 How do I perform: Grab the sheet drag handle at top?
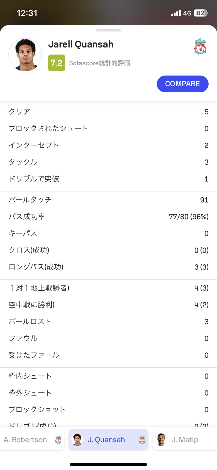(108, 30)
